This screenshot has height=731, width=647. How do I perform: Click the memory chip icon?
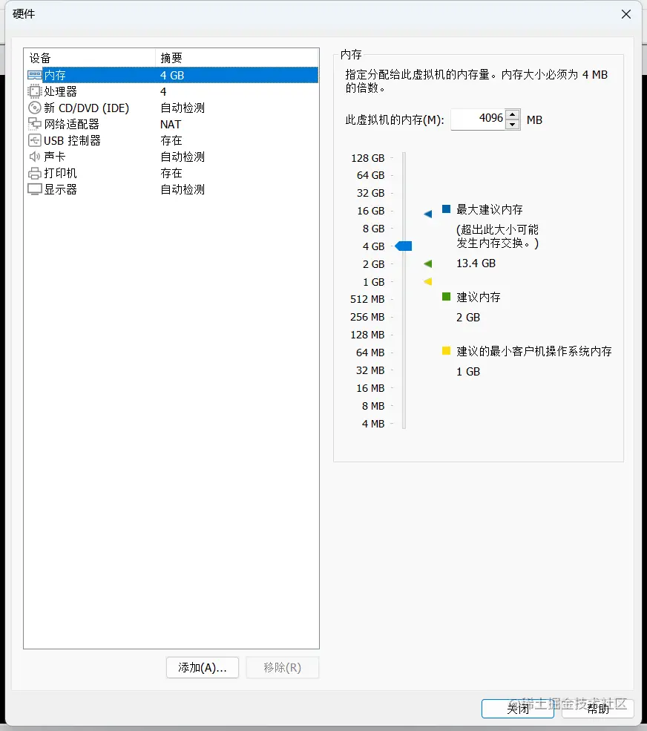pos(34,75)
